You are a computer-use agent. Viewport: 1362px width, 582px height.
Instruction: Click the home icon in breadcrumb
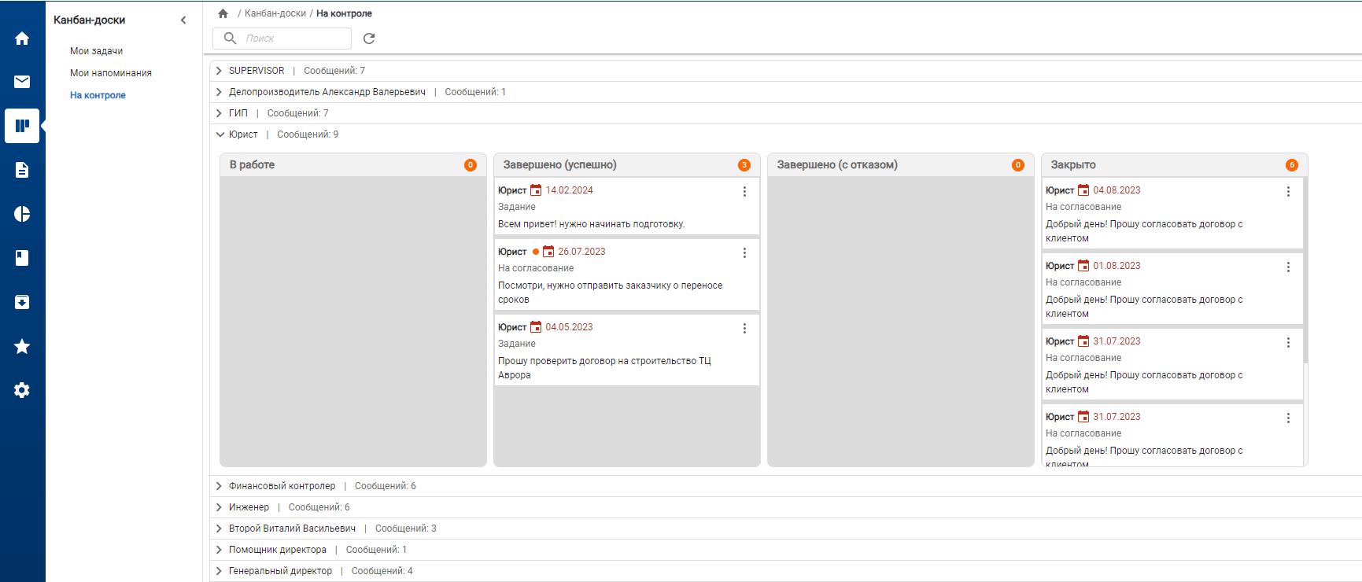pyautogui.click(x=223, y=13)
